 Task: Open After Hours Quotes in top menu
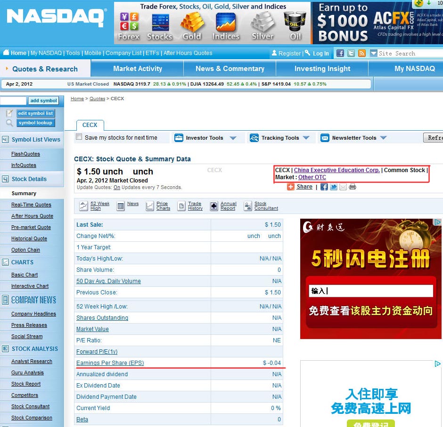(188, 53)
